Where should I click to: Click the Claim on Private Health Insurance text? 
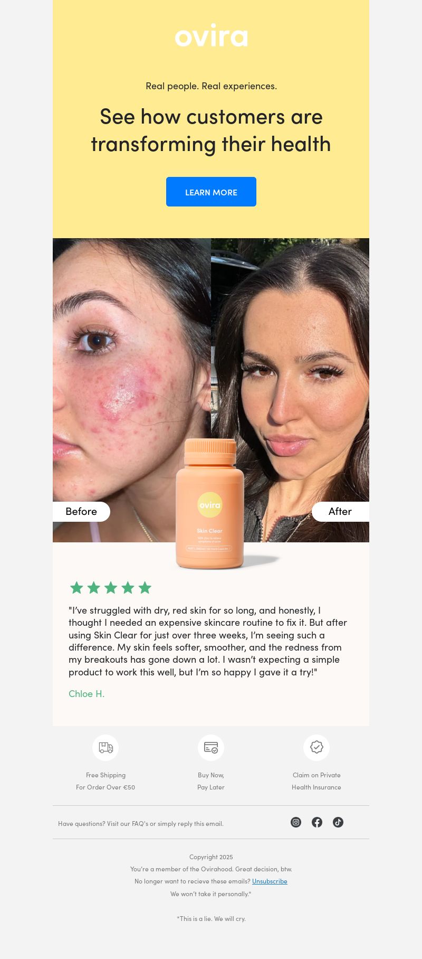[x=316, y=781]
